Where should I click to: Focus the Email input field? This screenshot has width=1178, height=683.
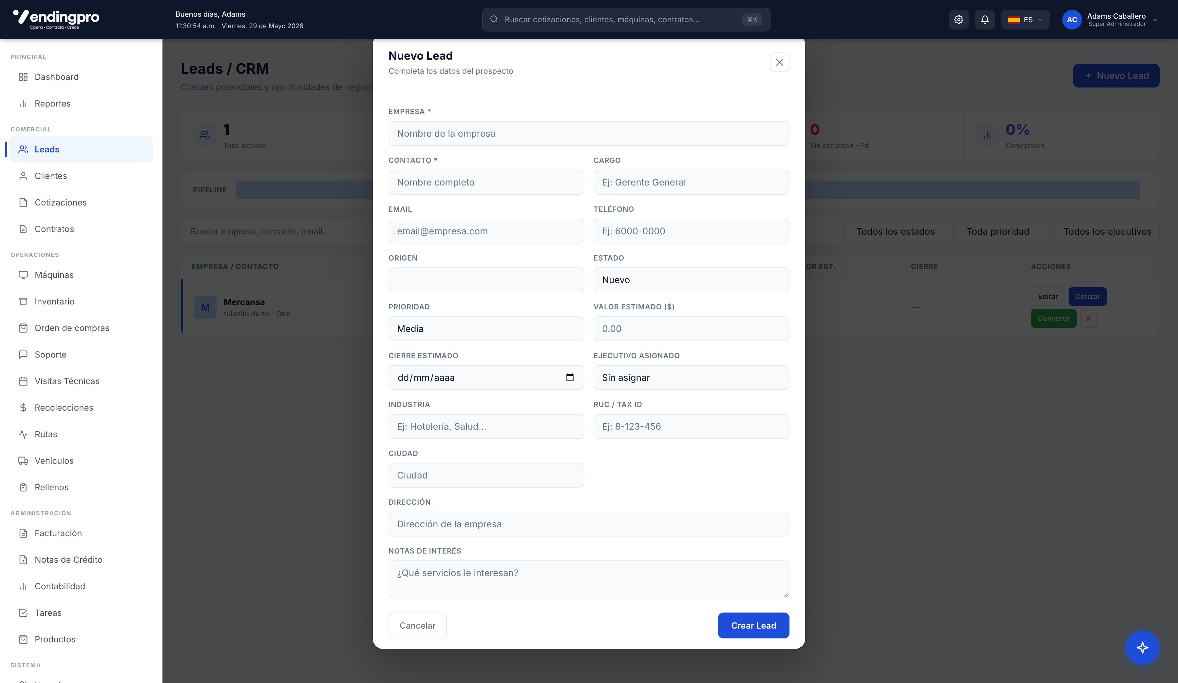point(486,231)
